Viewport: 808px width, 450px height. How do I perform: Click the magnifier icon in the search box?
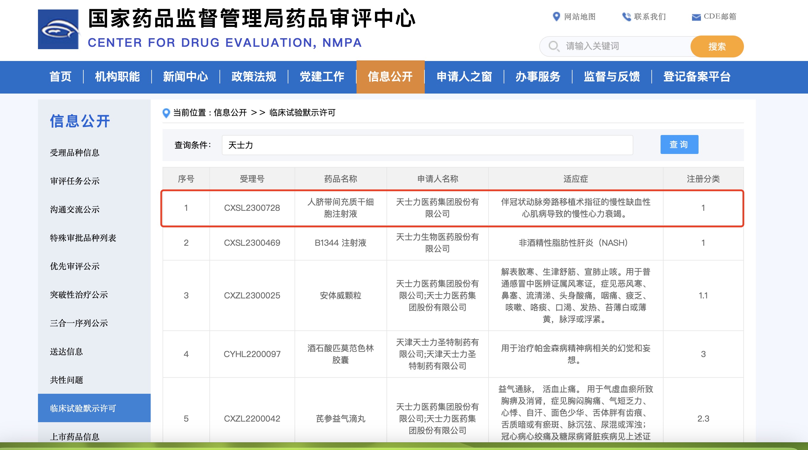(x=554, y=46)
